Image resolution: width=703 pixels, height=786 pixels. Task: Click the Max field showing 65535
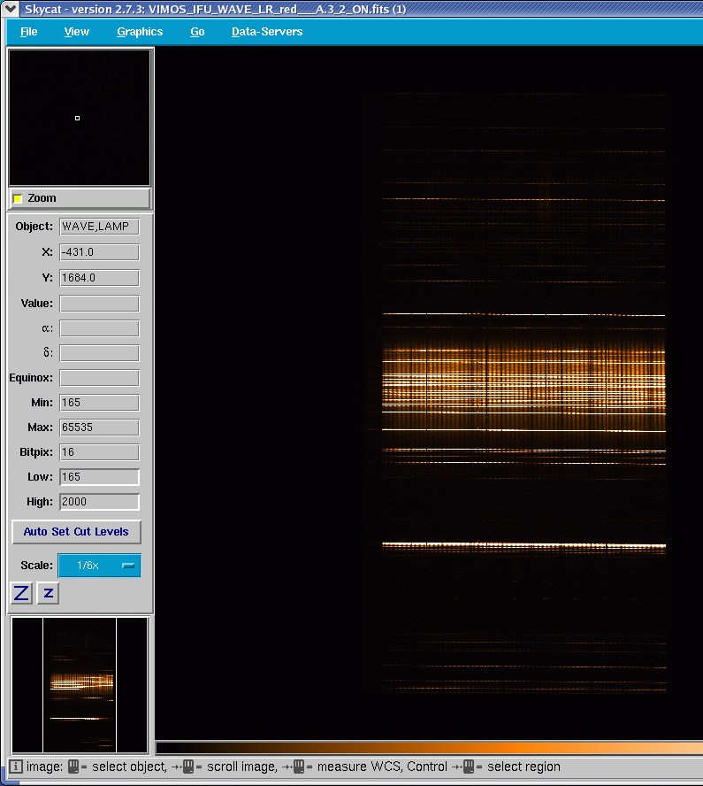[x=99, y=428]
